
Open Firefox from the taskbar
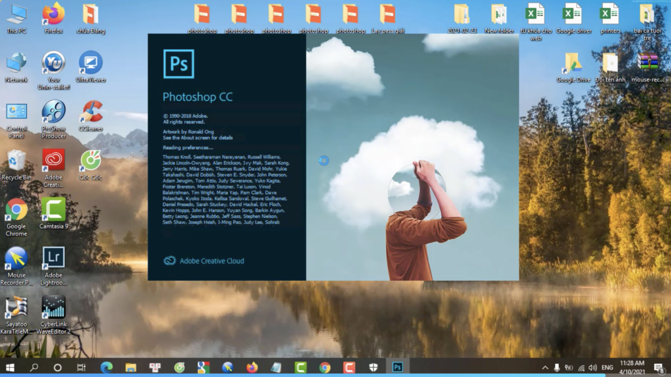[252, 367]
